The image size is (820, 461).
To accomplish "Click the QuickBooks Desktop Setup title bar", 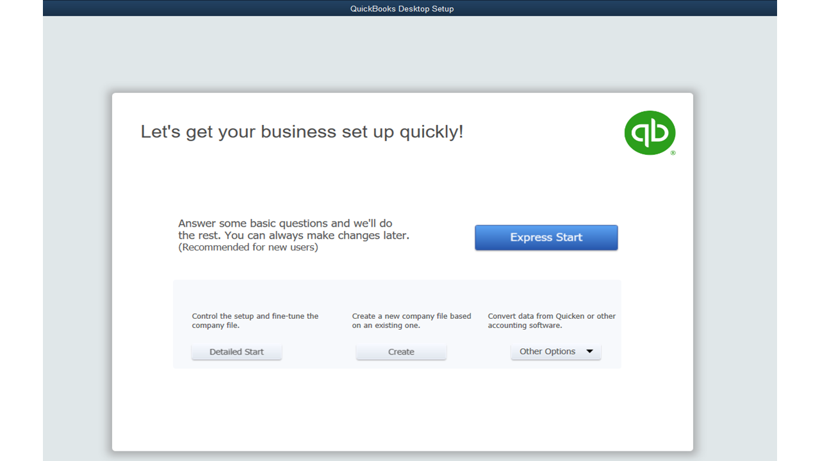I will 402,8.
